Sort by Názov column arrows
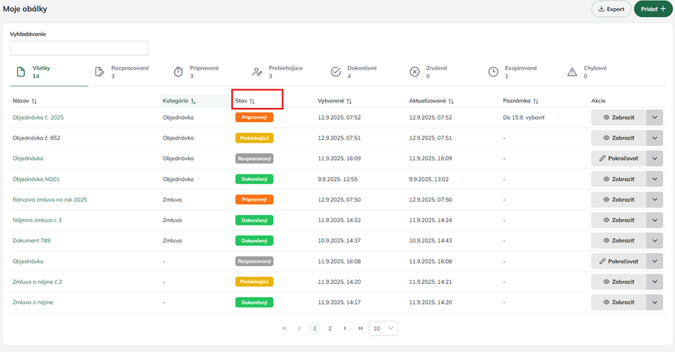 pos(34,101)
